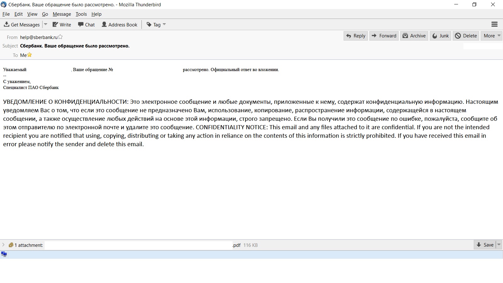Image resolution: width=503 pixels, height=283 pixels.
Task: Write a new message
Action: tap(62, 25)
